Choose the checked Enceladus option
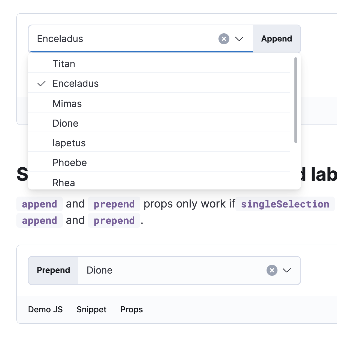This screenshot has width=337, height=338. click(x=76, y=84)
